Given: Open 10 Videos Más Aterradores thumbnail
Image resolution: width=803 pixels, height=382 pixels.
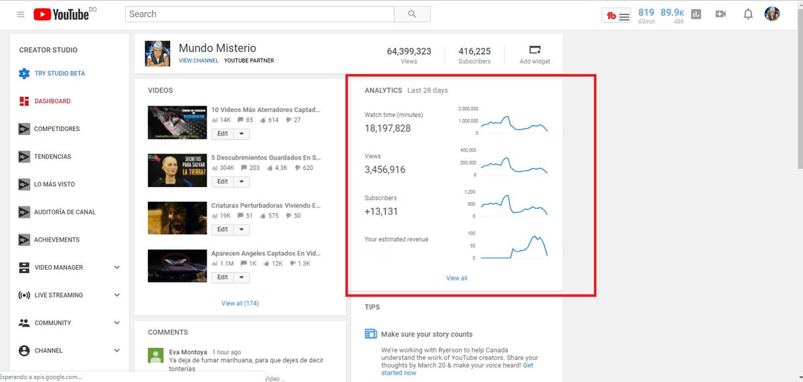Looking at the screenshot, I should [177, 122].
